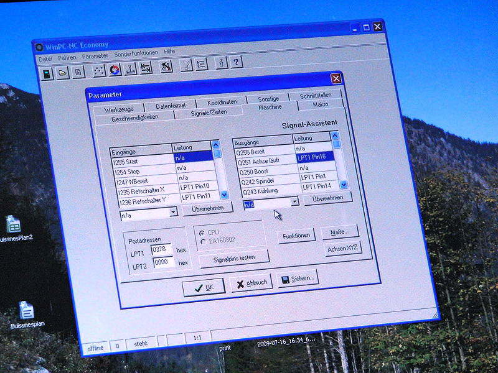The image size is (498, 373).
Task: Click the joystick manual move icon
Action: tap(130, 68)
